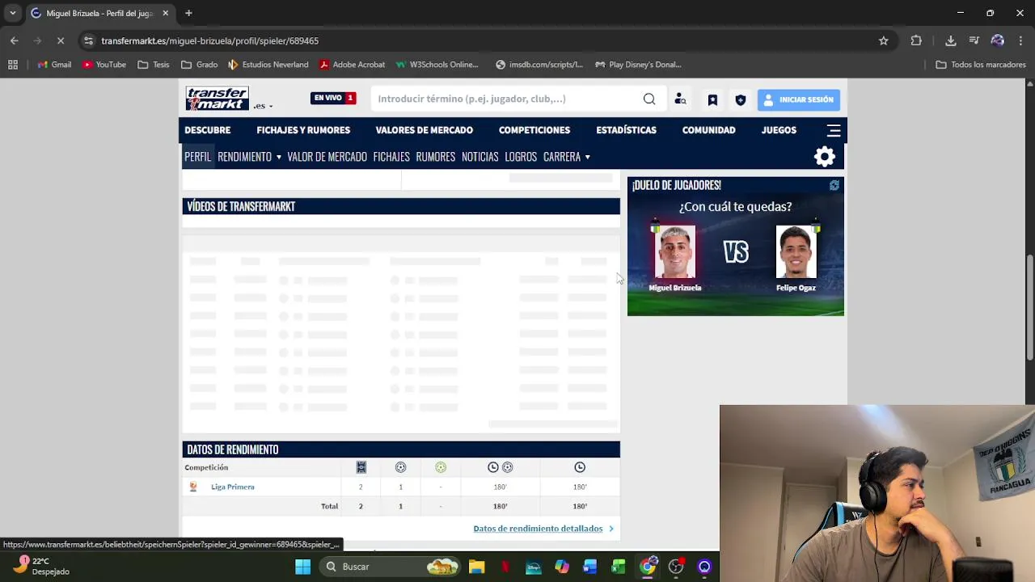This screenshot has width=1035, height=582.
Task: Open Chrome's three-dot menu
Action: [x=1021, y=40]
